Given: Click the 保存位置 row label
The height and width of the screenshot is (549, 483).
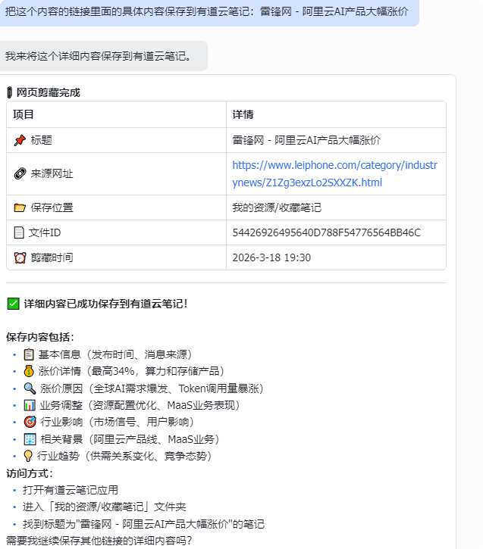Looking at the screenshot, I should [x=52, y=207].
